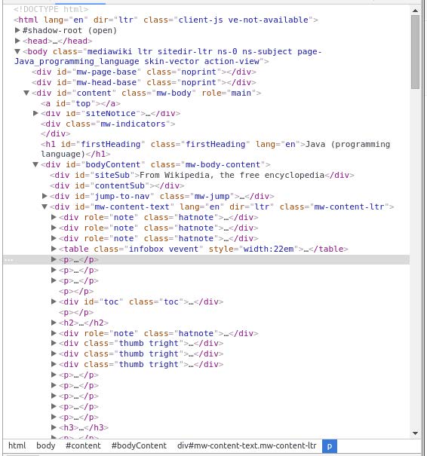Collapse the div id content node

(26, 93)
